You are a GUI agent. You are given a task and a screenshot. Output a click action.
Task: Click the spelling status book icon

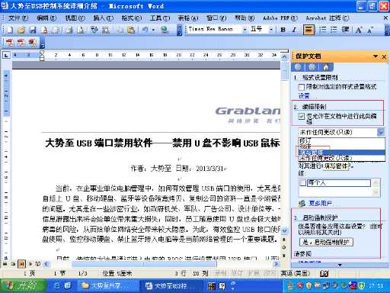(324, 274)
